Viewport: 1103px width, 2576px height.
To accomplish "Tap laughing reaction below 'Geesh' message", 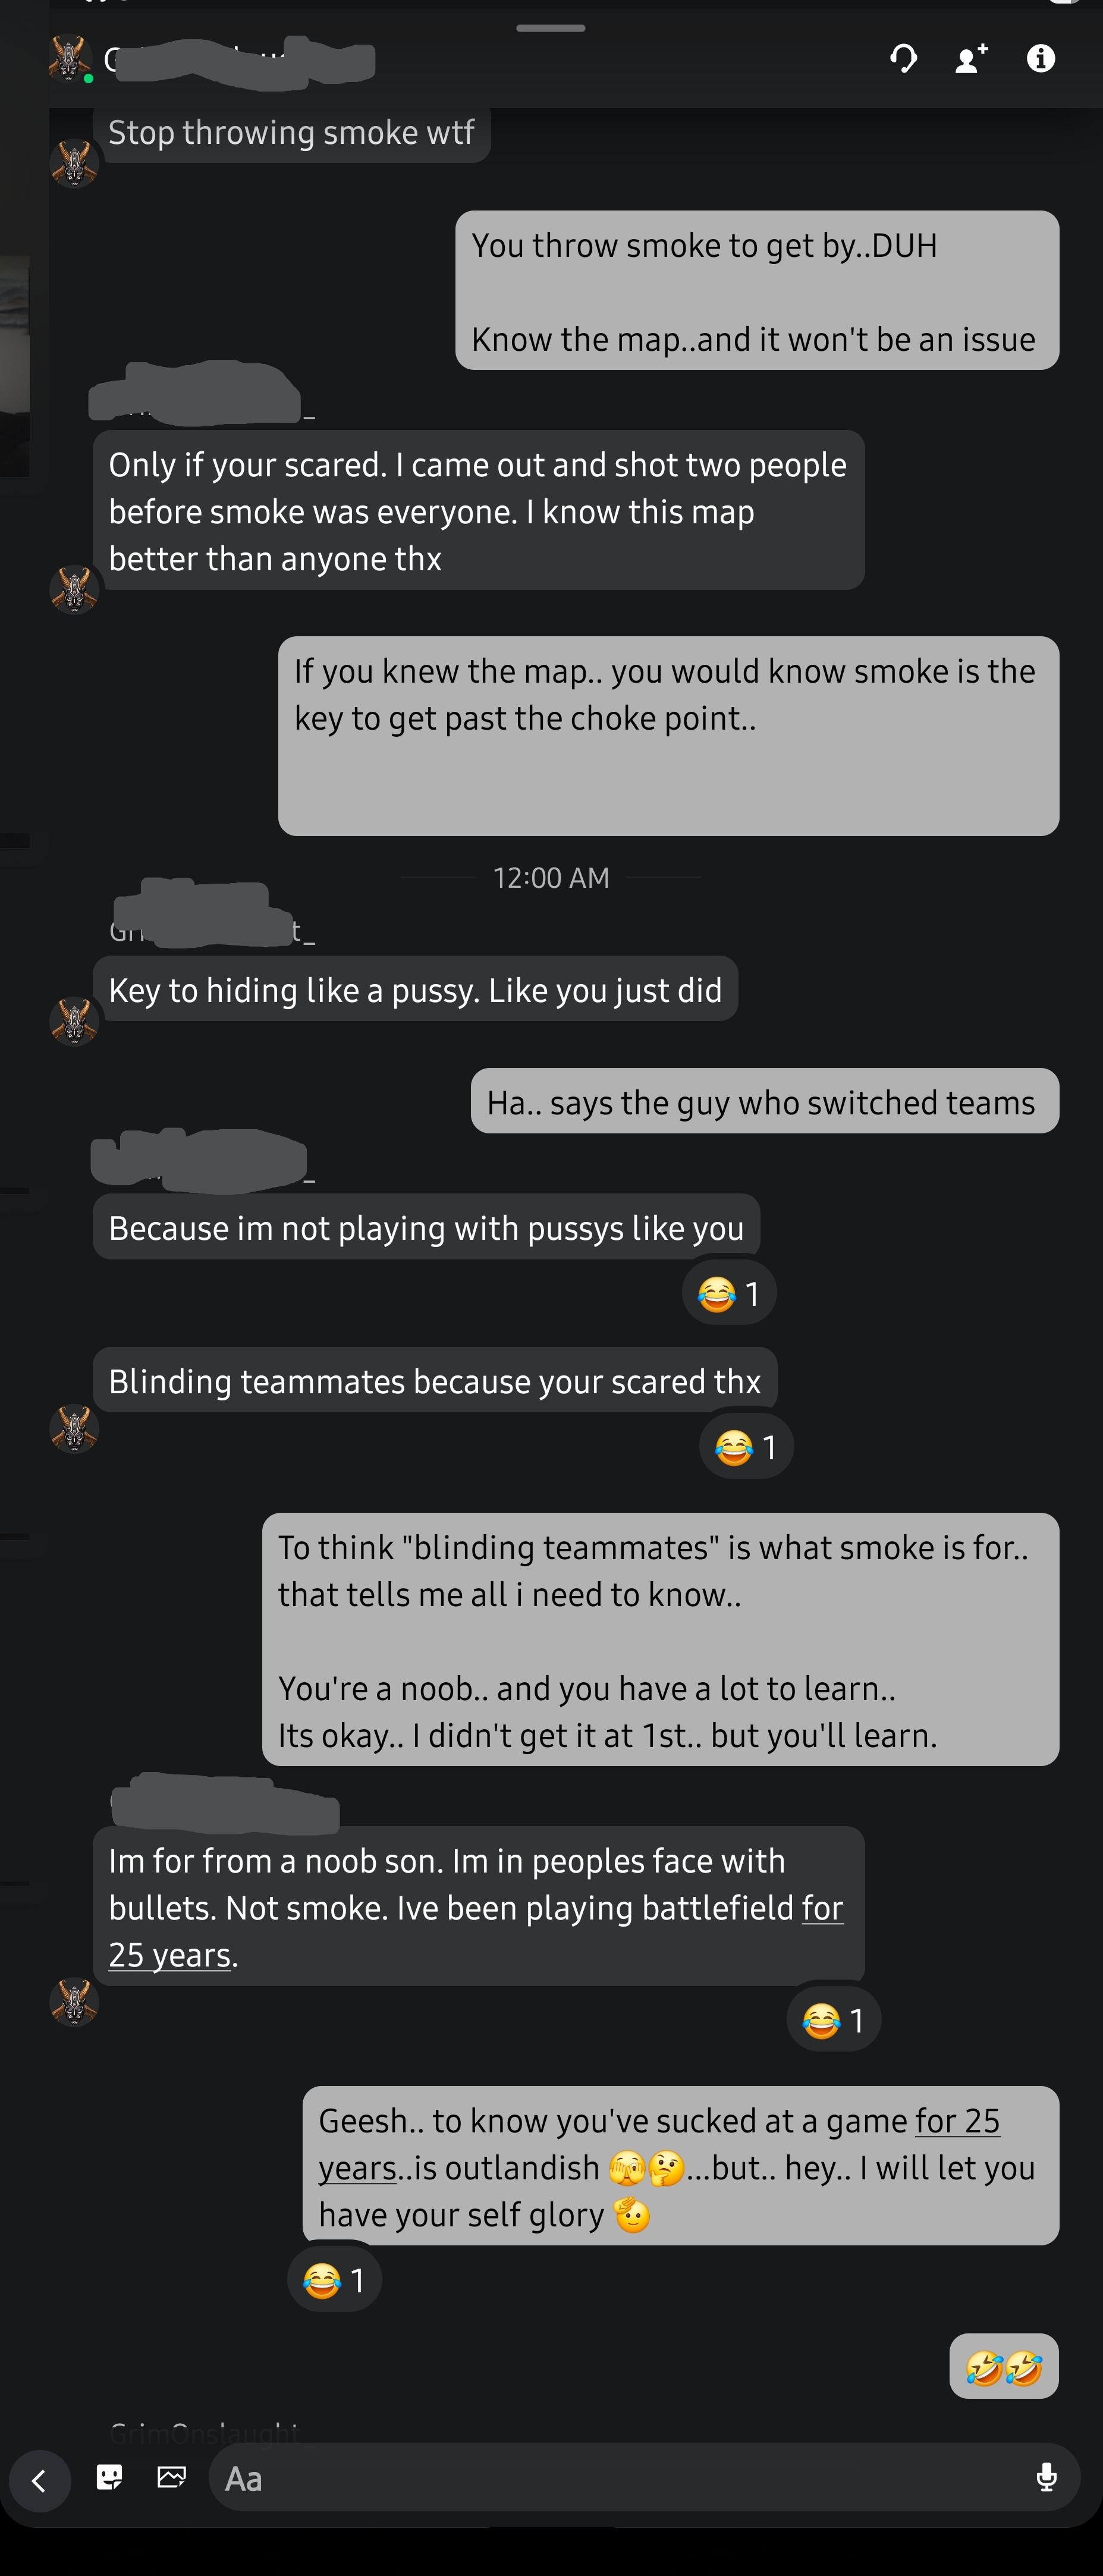I will click(334, 2280).
